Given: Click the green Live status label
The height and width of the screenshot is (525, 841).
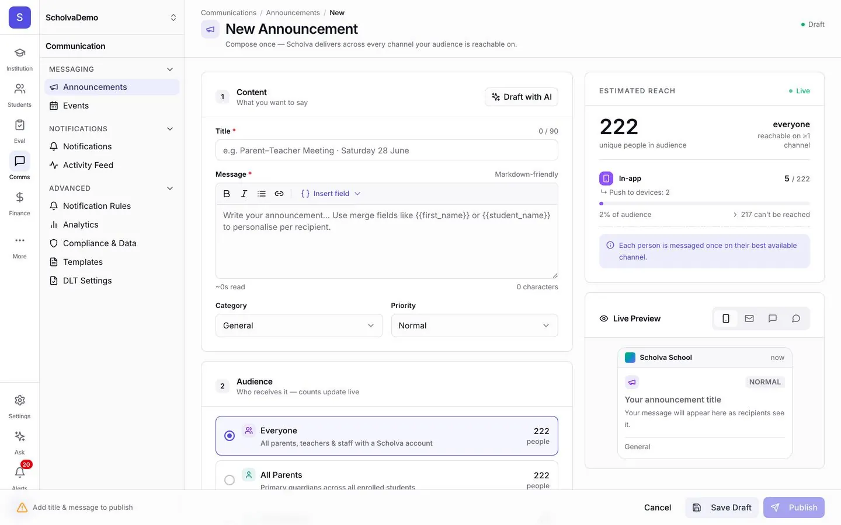Looking at the screenshot, I should 800,91.
